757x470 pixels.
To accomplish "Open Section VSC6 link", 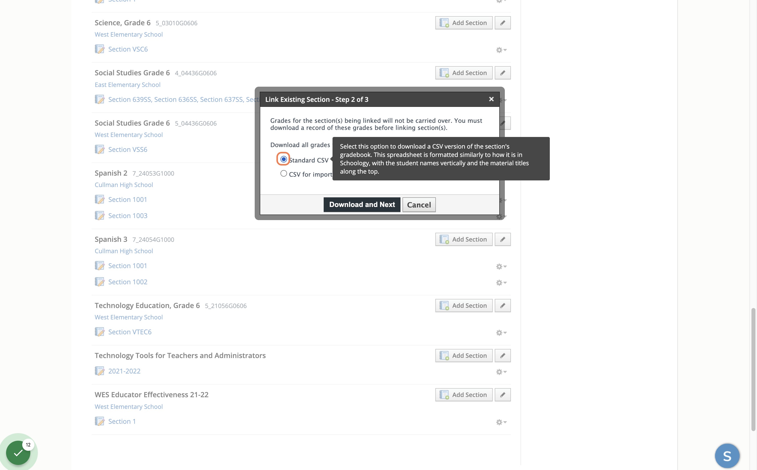I will 128,49.
